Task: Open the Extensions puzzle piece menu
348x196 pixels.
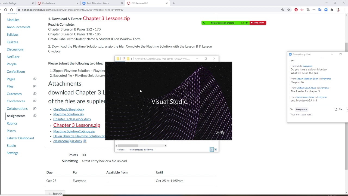Action: 332,10
